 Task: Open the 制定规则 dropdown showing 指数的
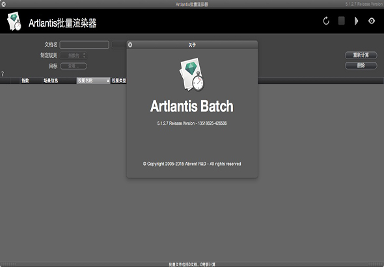point(74,55)
